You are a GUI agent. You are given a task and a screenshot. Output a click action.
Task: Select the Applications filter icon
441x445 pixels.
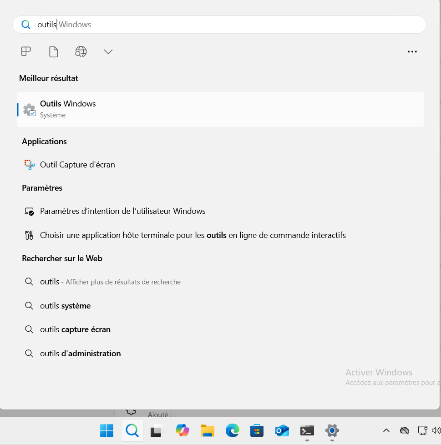[26, 51]
